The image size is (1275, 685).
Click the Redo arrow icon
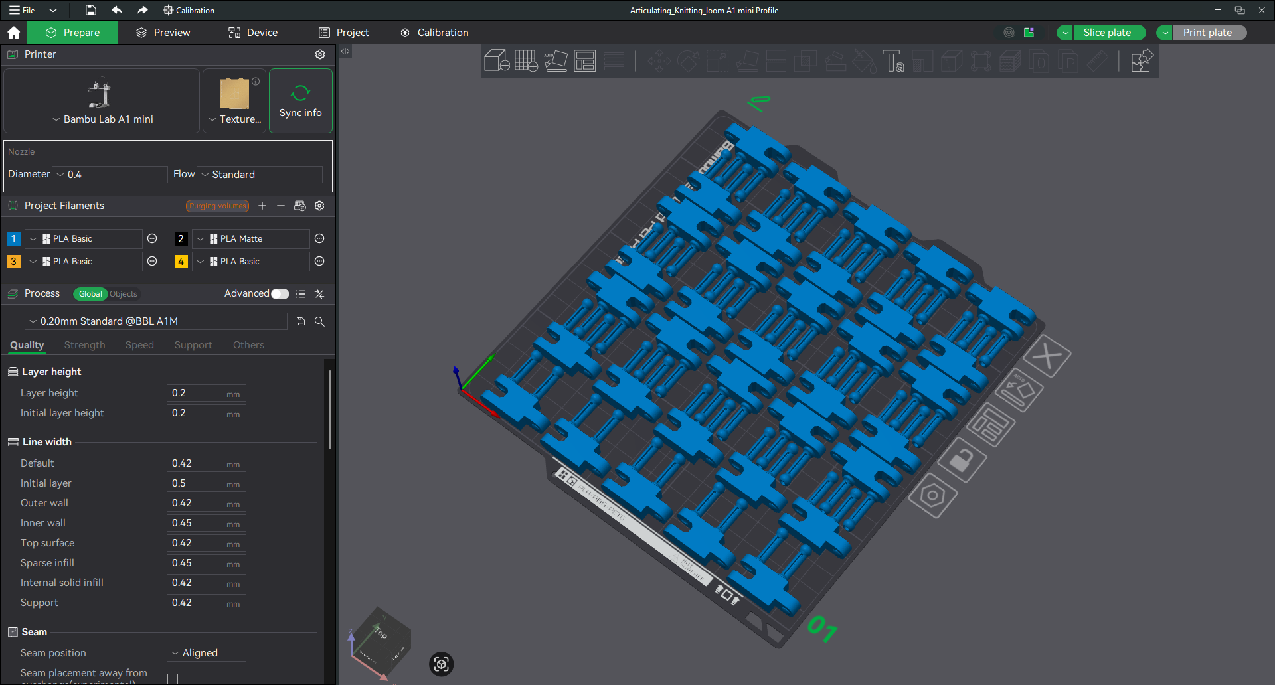point(143,10)
